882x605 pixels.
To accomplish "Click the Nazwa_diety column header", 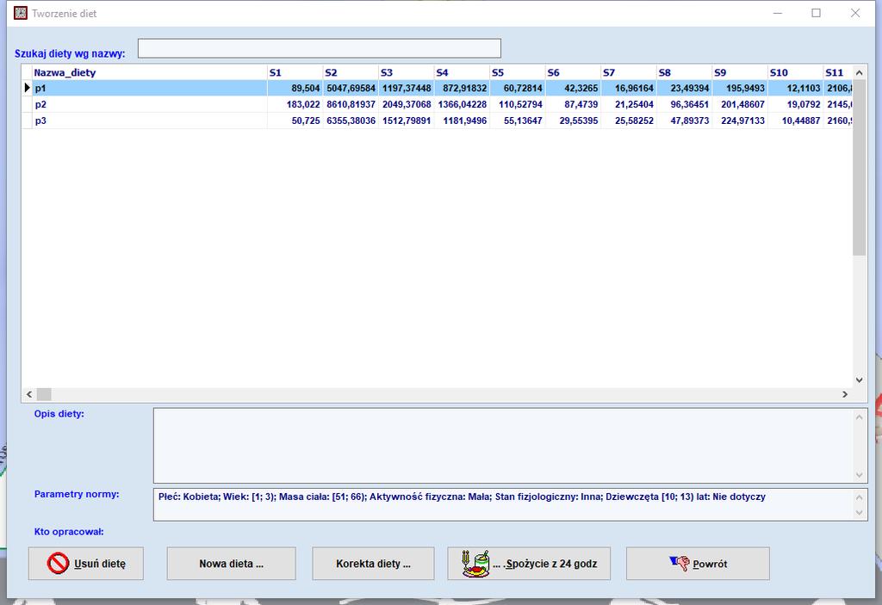I will click(150, 72).
